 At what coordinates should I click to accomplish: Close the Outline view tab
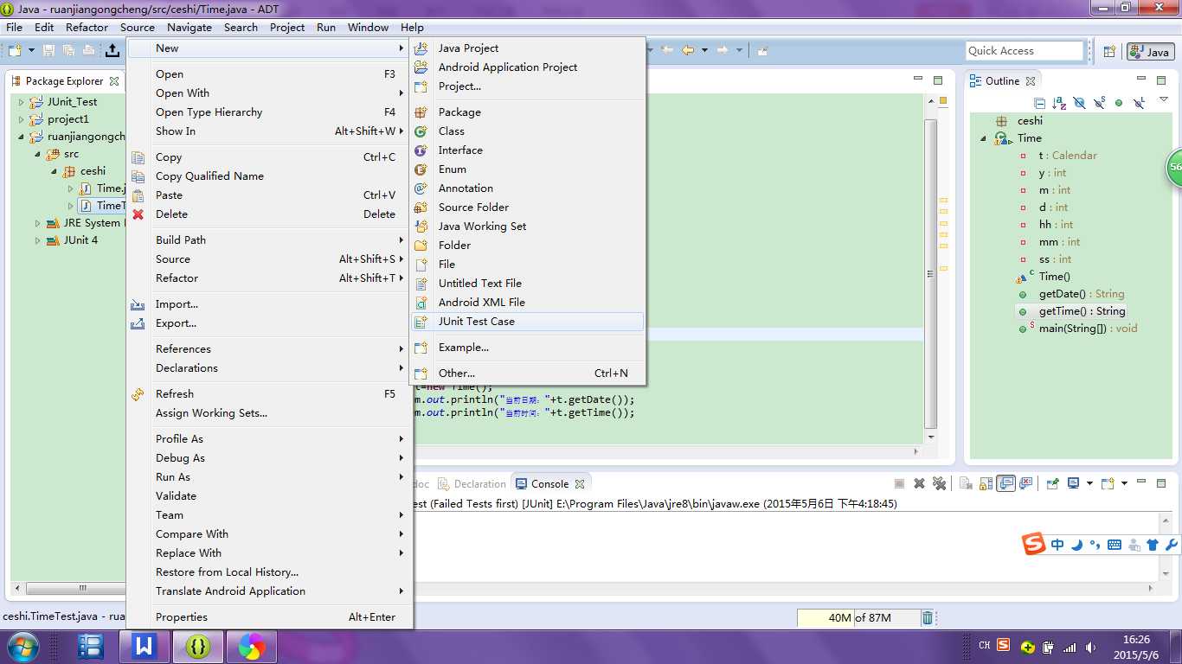1031,81
